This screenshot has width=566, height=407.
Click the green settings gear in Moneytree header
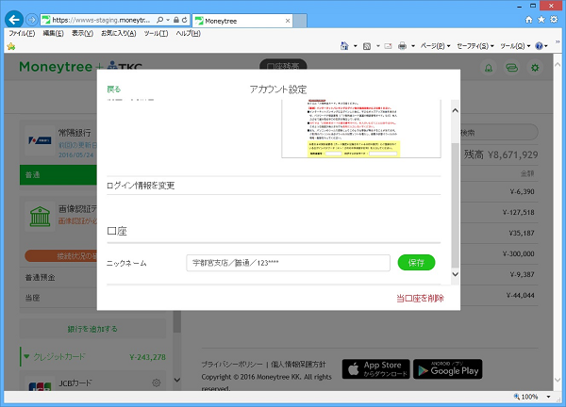tap(535, 68)
